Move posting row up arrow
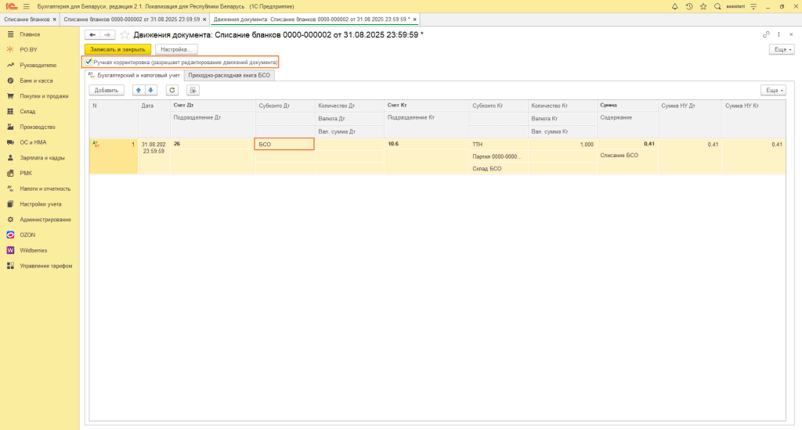 138,91
